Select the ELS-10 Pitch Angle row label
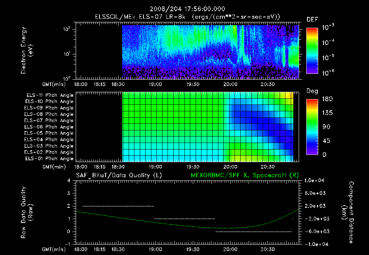This screenshot has height=255, width=369. (x=49, y=102)
